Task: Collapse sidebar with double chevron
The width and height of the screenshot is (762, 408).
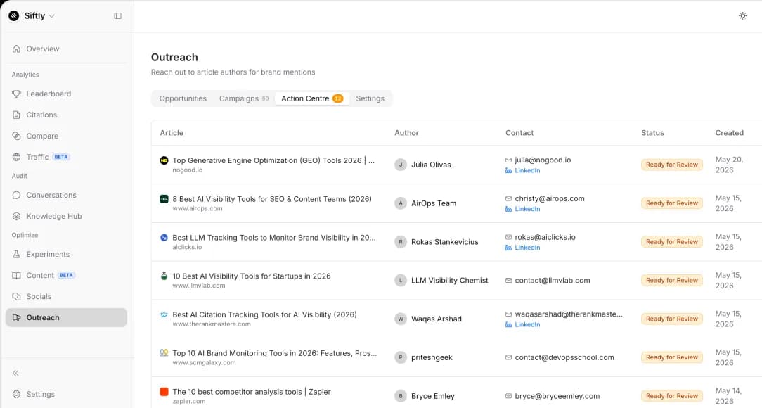Action: pyautogui.click(x=15, y=373)
